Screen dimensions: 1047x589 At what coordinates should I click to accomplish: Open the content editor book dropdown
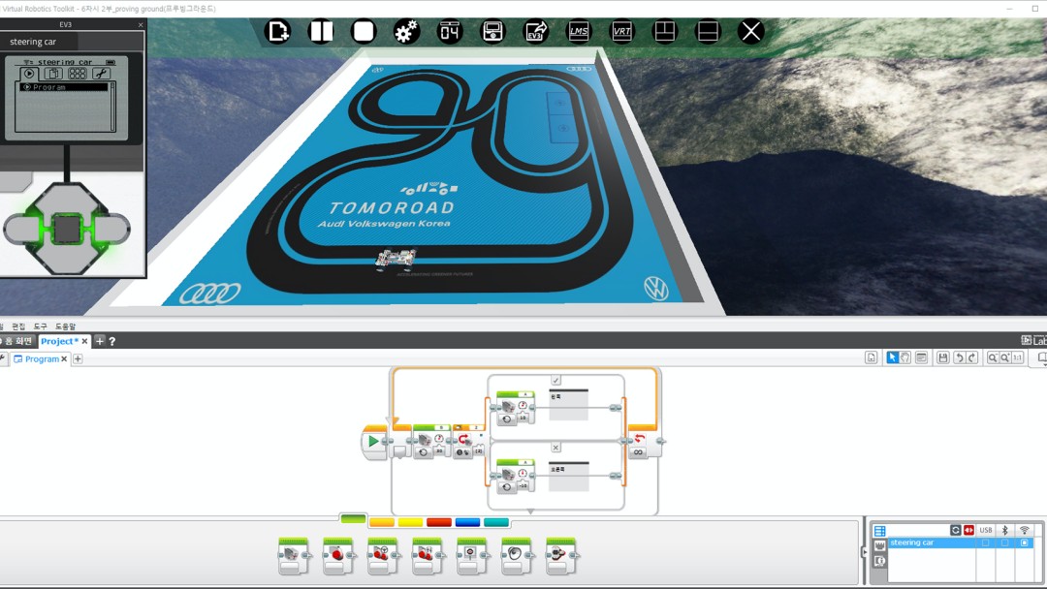pos(1041,357)
